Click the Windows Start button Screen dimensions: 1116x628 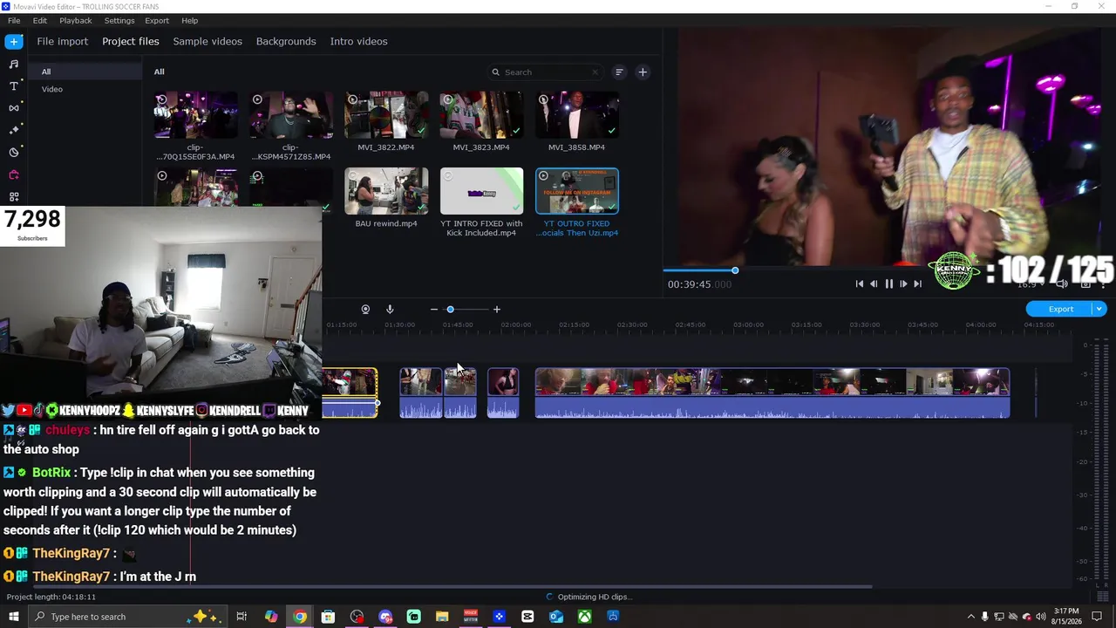click(14, 617)
